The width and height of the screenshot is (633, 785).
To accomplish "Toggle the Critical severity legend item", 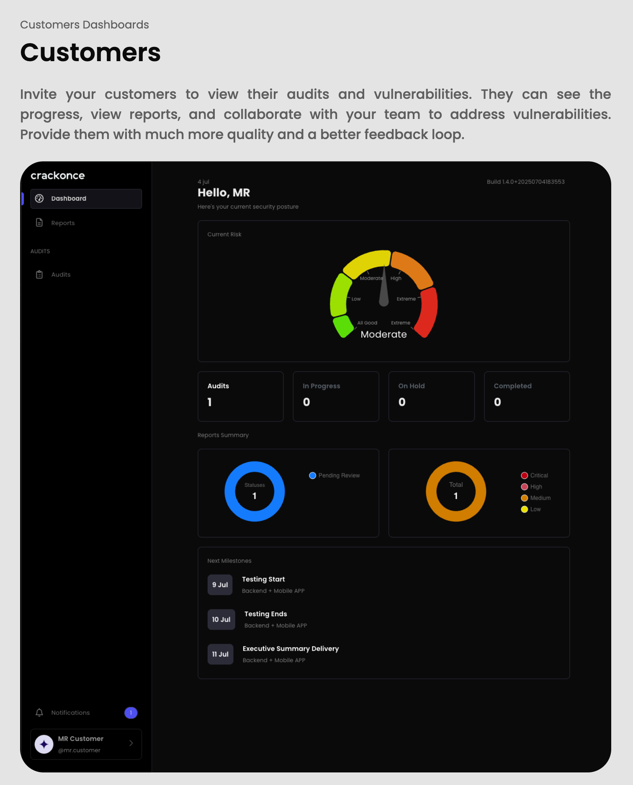I will (525, 475).
